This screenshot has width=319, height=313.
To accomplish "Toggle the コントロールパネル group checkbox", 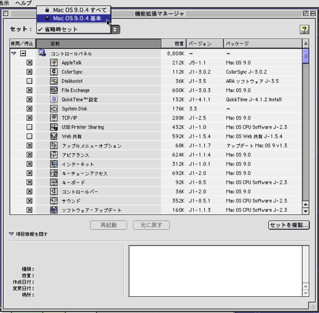I will click(x=23, y=53).
